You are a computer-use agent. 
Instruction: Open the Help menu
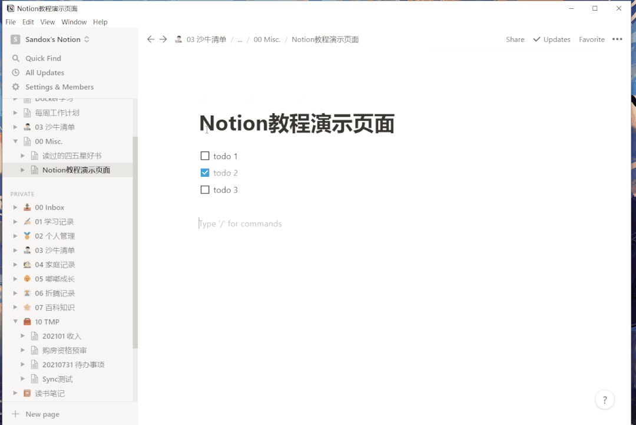[100, 22]
